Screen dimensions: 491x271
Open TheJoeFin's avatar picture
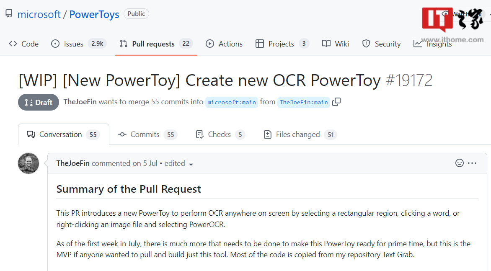28,163
